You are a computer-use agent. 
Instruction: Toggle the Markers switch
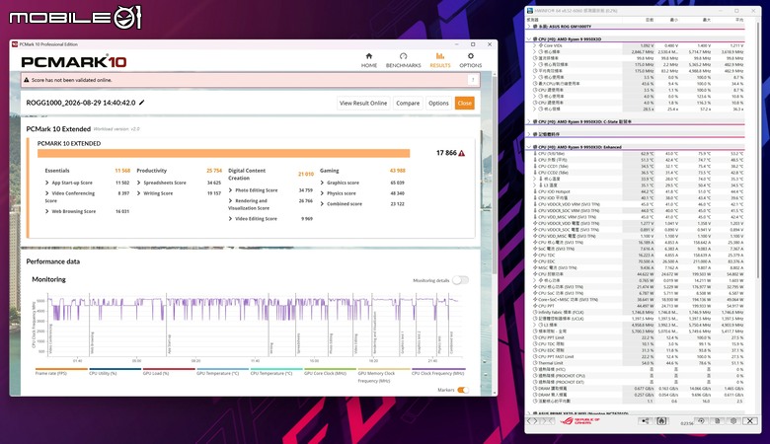463,390
